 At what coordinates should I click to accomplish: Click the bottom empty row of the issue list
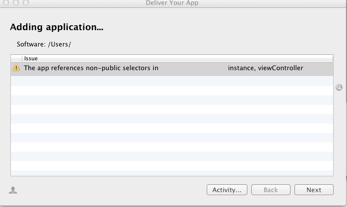point(172,173)
